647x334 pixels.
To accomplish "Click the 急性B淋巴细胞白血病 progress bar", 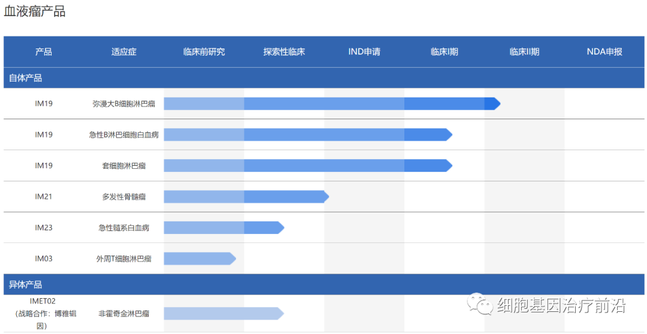I will tap(309, 135).
